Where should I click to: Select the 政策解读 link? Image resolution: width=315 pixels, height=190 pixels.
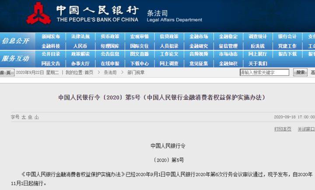(x=80, y=54)
